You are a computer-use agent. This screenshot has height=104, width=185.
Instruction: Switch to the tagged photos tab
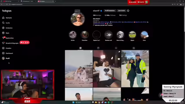click(134, 48)
